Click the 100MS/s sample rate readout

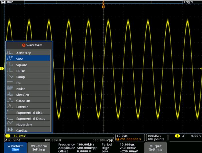point(154,136)
